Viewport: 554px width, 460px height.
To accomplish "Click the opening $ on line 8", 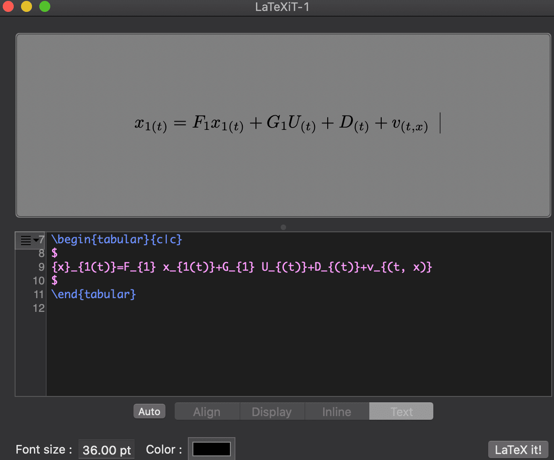I will [x=55, y=253].
